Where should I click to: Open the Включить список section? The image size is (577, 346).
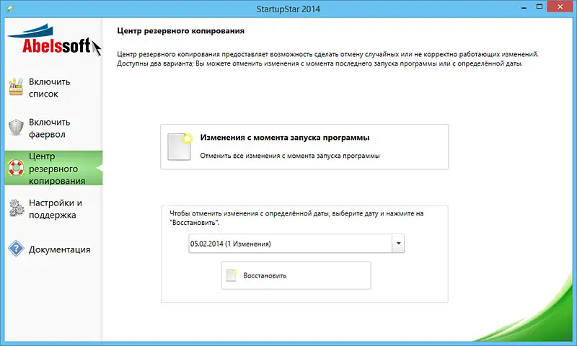[53, 87]
